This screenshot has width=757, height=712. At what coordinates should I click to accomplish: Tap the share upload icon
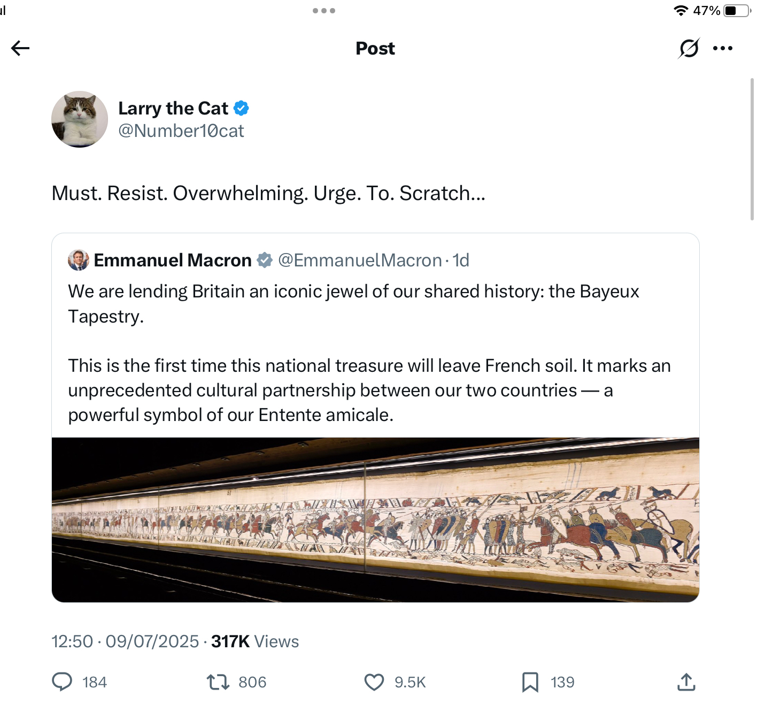(686, 682)
